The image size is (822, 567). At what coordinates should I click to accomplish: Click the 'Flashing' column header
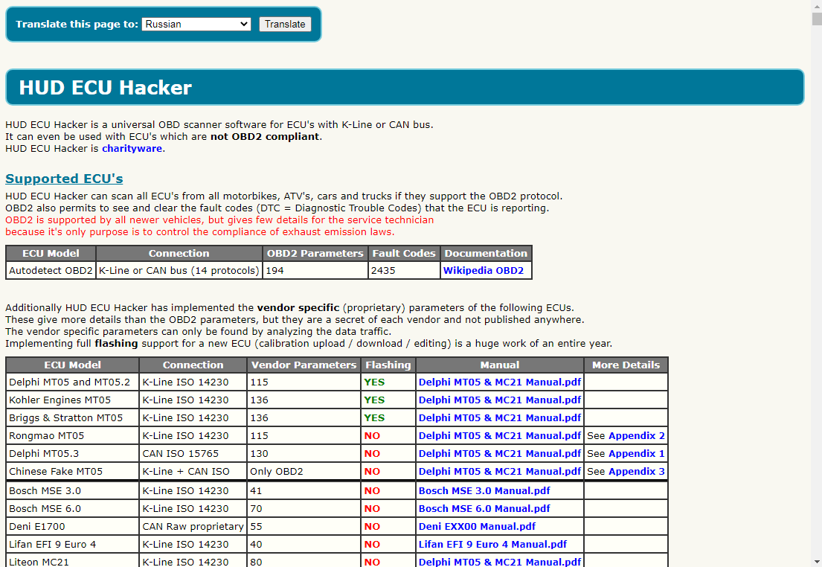click(388, 365)
